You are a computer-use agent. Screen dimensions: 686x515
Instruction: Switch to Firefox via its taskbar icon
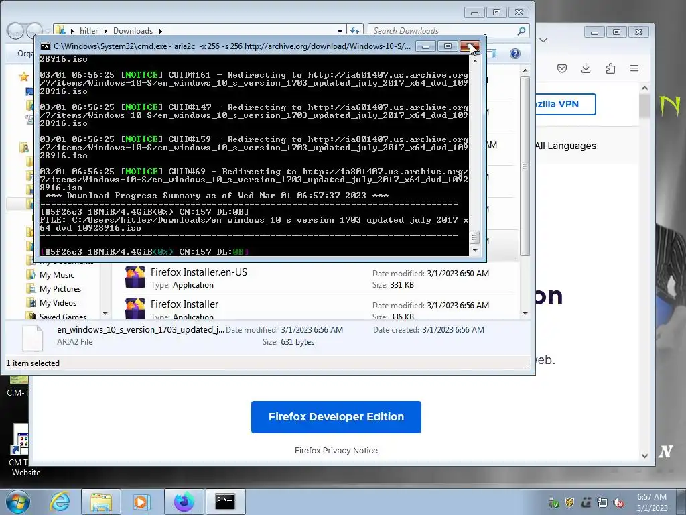[x=184, y=502]
